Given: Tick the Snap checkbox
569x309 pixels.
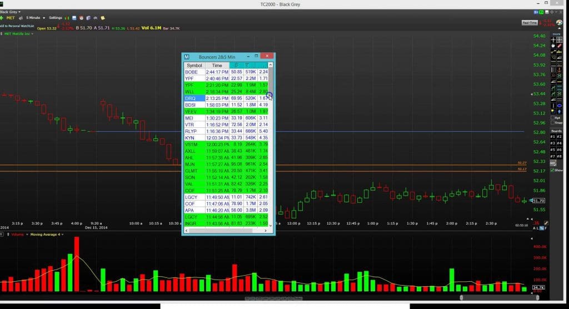Looking at the screenshot, I should 553,123.
